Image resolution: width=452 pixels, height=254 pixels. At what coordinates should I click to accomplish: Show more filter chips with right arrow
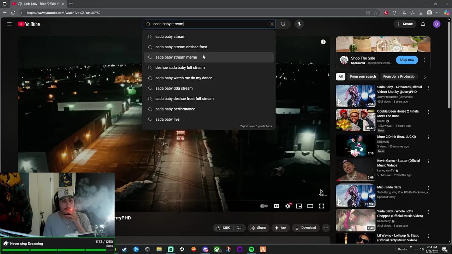pyautogui.click(x=425, y=77)
